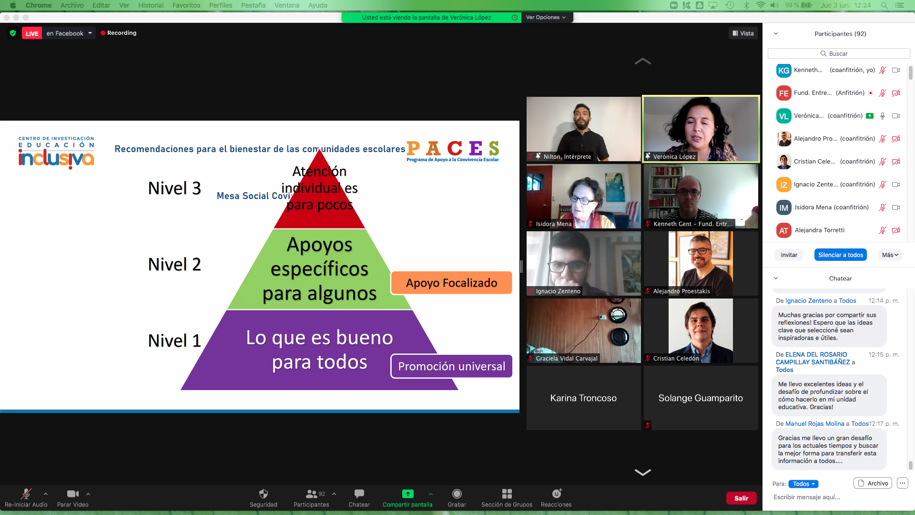Open the Participantes panel icon
Image resolution: width=915 pixels, height=515 pixels.
click(x=312, y=494)
